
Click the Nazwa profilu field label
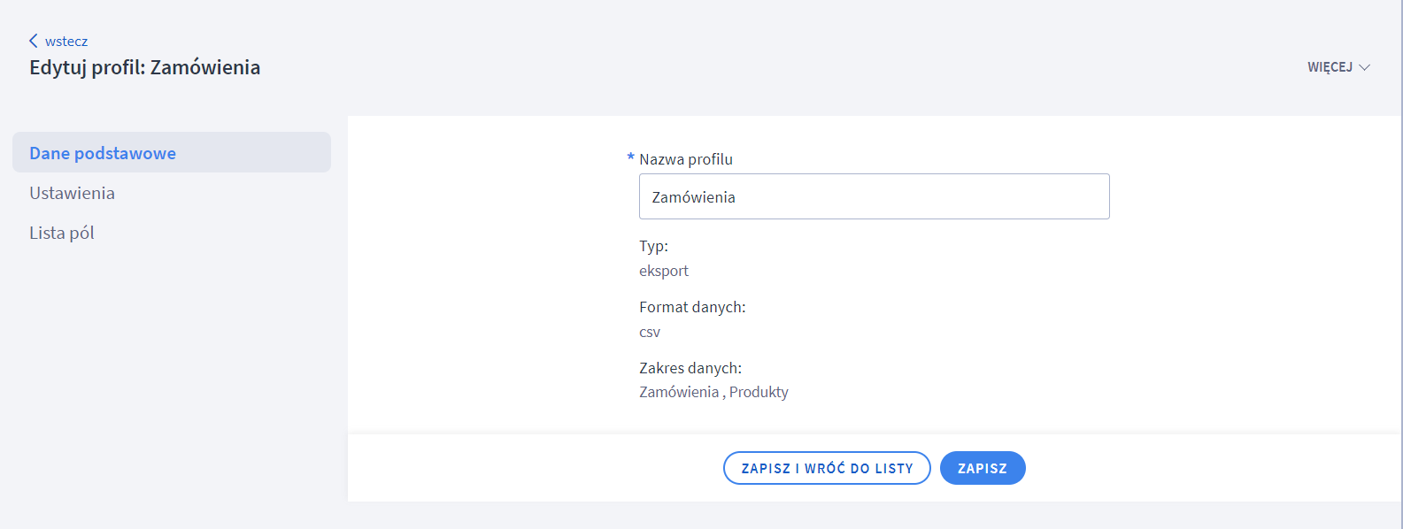686,159
